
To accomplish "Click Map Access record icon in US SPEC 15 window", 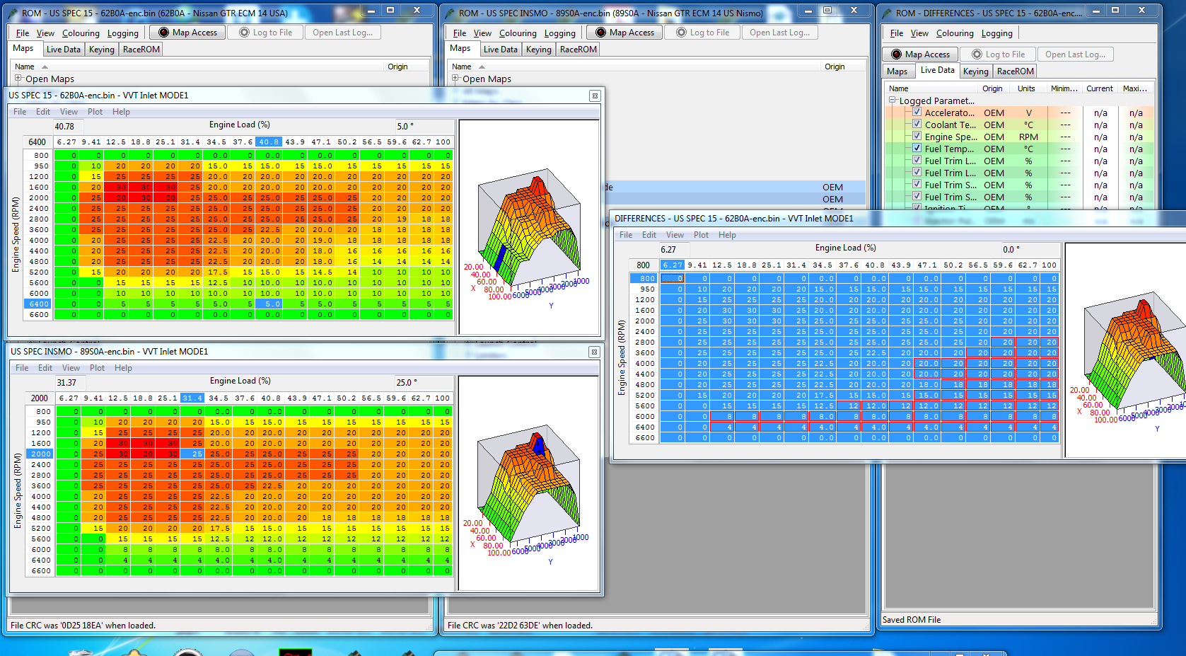I will tap(163, 33).
